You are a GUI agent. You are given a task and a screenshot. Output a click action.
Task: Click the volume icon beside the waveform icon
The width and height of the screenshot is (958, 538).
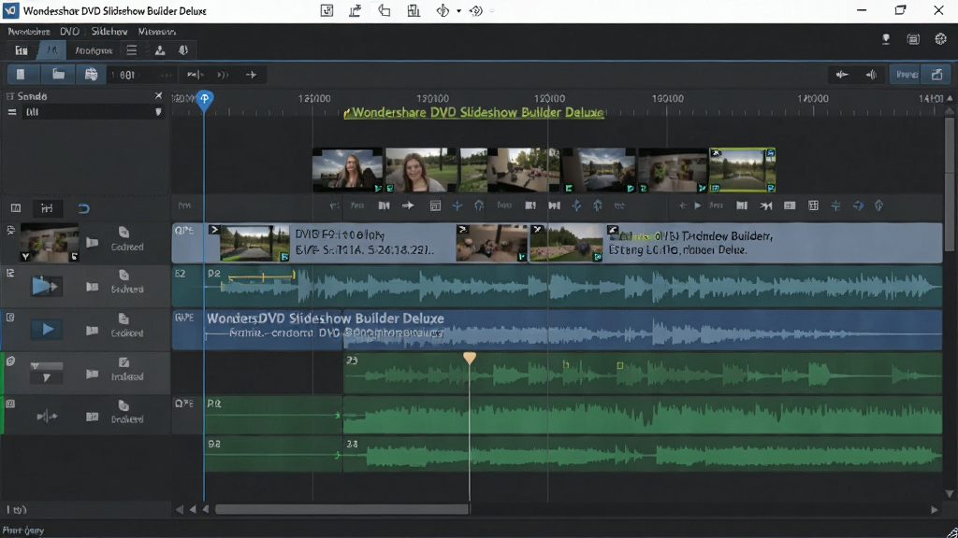coord(871,75)
